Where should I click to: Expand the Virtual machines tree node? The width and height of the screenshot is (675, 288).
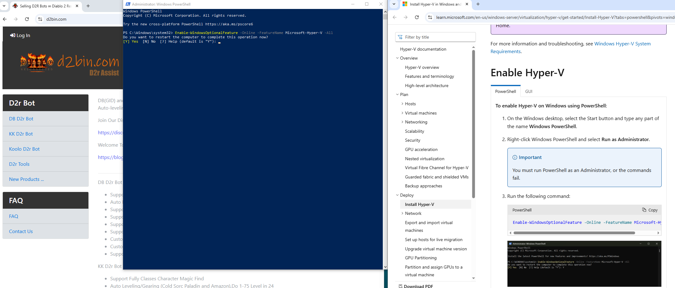(402, 113)
